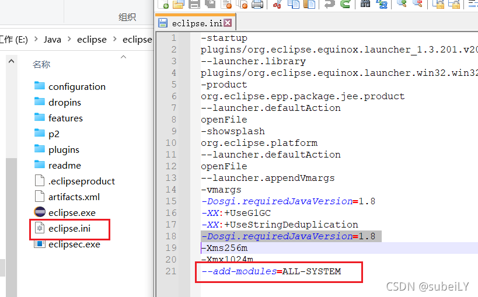Image resolution: width=478 pixels, height=297 pixels.
Task: Close the eclipse.ini tab with its X
Action: pos(228,23)
